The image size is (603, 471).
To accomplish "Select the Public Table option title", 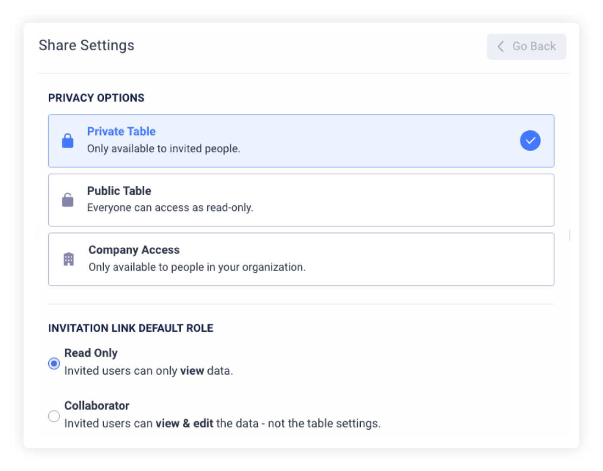I will (119, 191).
